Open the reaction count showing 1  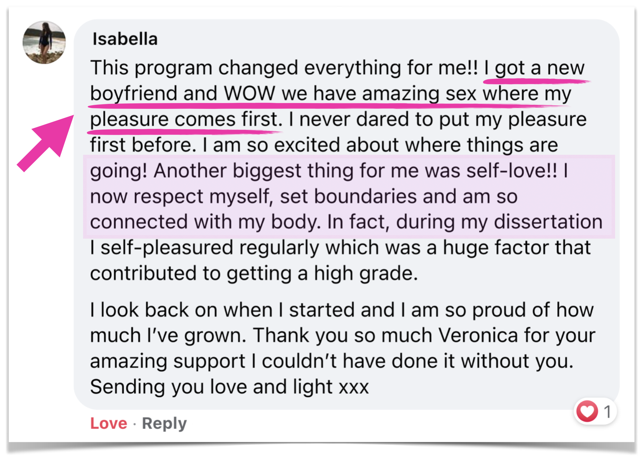click(607, 412)
